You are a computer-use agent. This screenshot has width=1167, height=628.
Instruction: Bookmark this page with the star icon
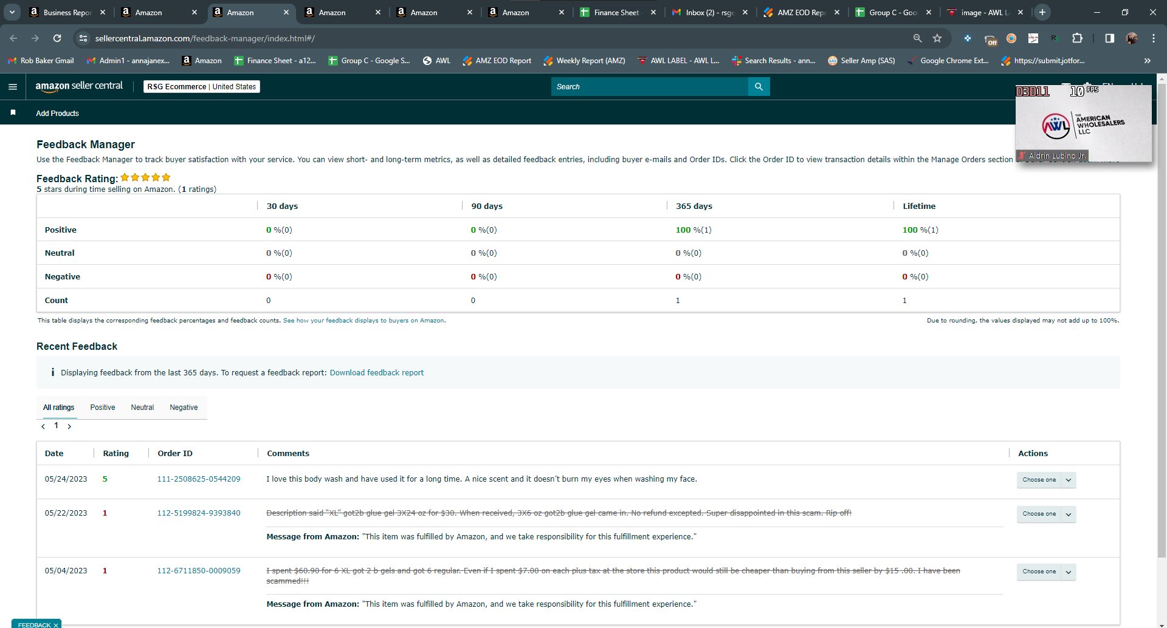point(937,38)
